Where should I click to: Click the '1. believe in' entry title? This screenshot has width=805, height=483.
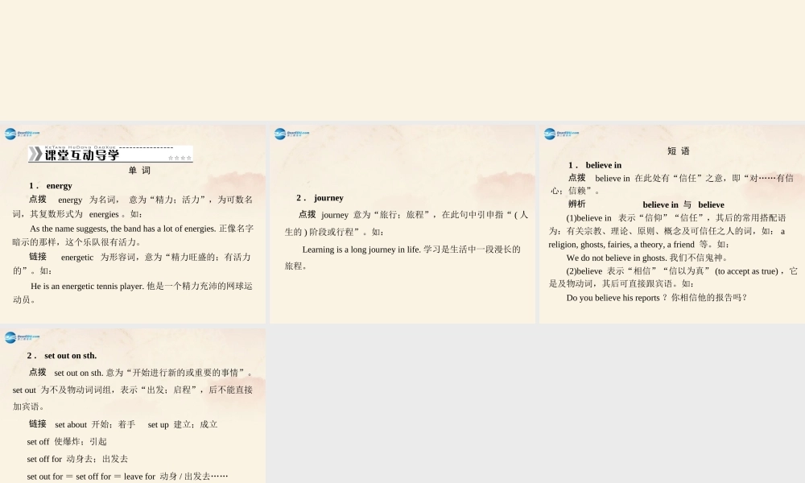coord(596,165)
